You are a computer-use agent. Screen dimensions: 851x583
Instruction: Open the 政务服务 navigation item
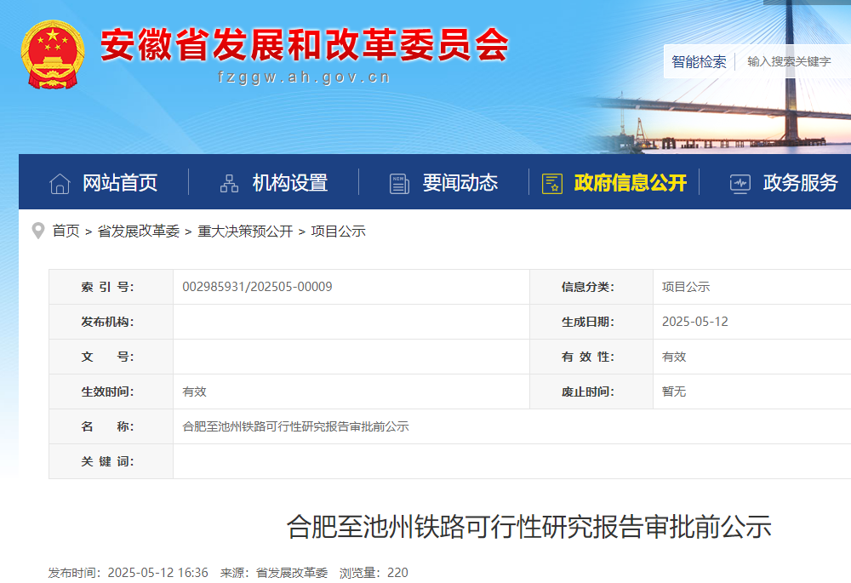[800, 183]
